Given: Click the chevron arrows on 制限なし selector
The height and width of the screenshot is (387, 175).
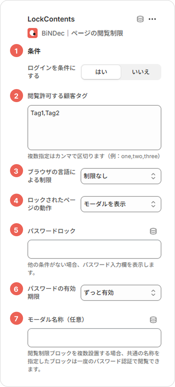Looking at the screenshot, I should (153, 176).
